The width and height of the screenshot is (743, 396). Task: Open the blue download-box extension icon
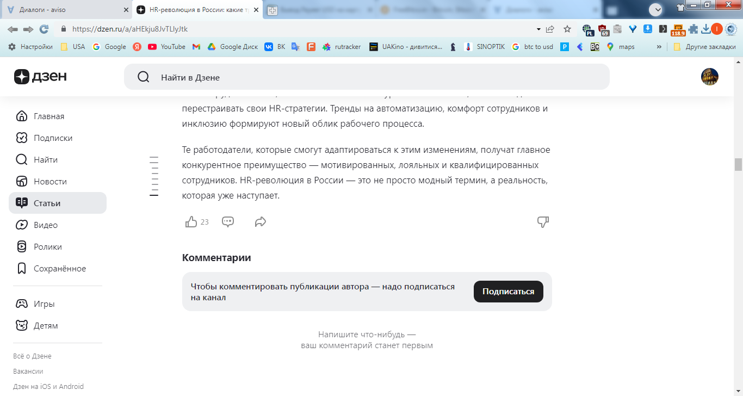[x=648, y=29]
